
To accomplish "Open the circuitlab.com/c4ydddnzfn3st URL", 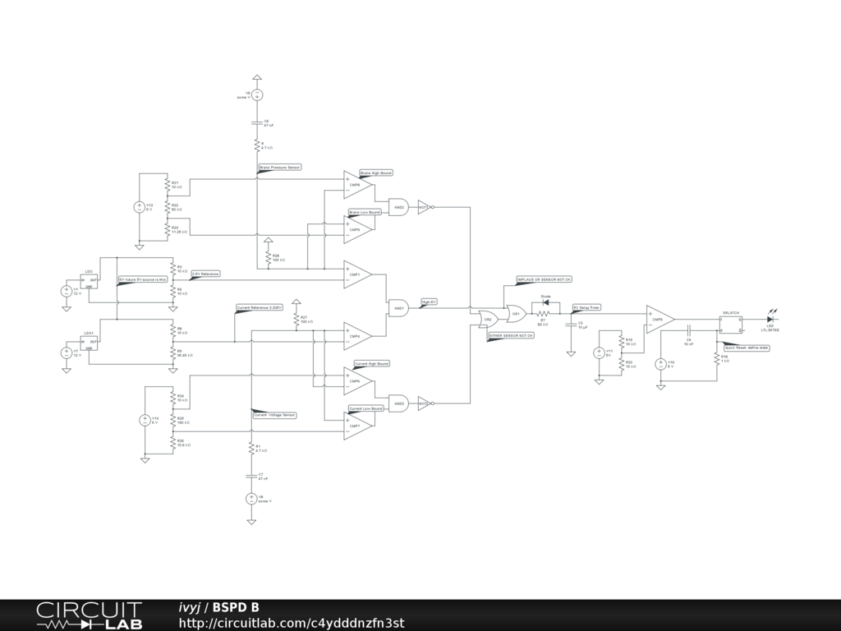I will (x=292, y=623).
